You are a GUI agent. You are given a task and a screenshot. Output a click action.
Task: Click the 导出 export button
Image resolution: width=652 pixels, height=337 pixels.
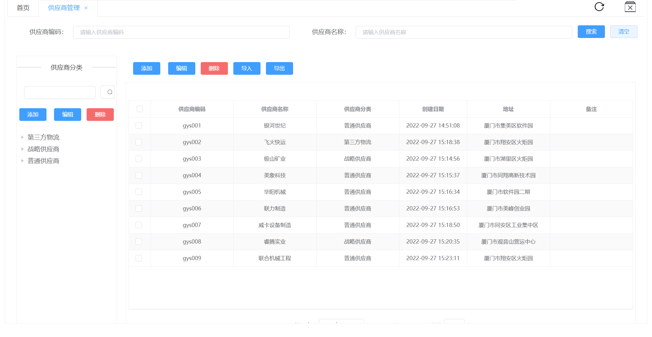pos(279,68)
